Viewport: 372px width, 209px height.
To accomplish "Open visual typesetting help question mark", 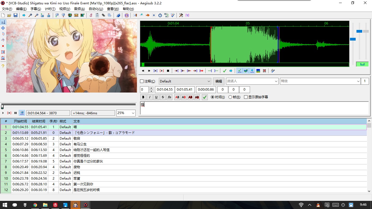I will [3, 66].
